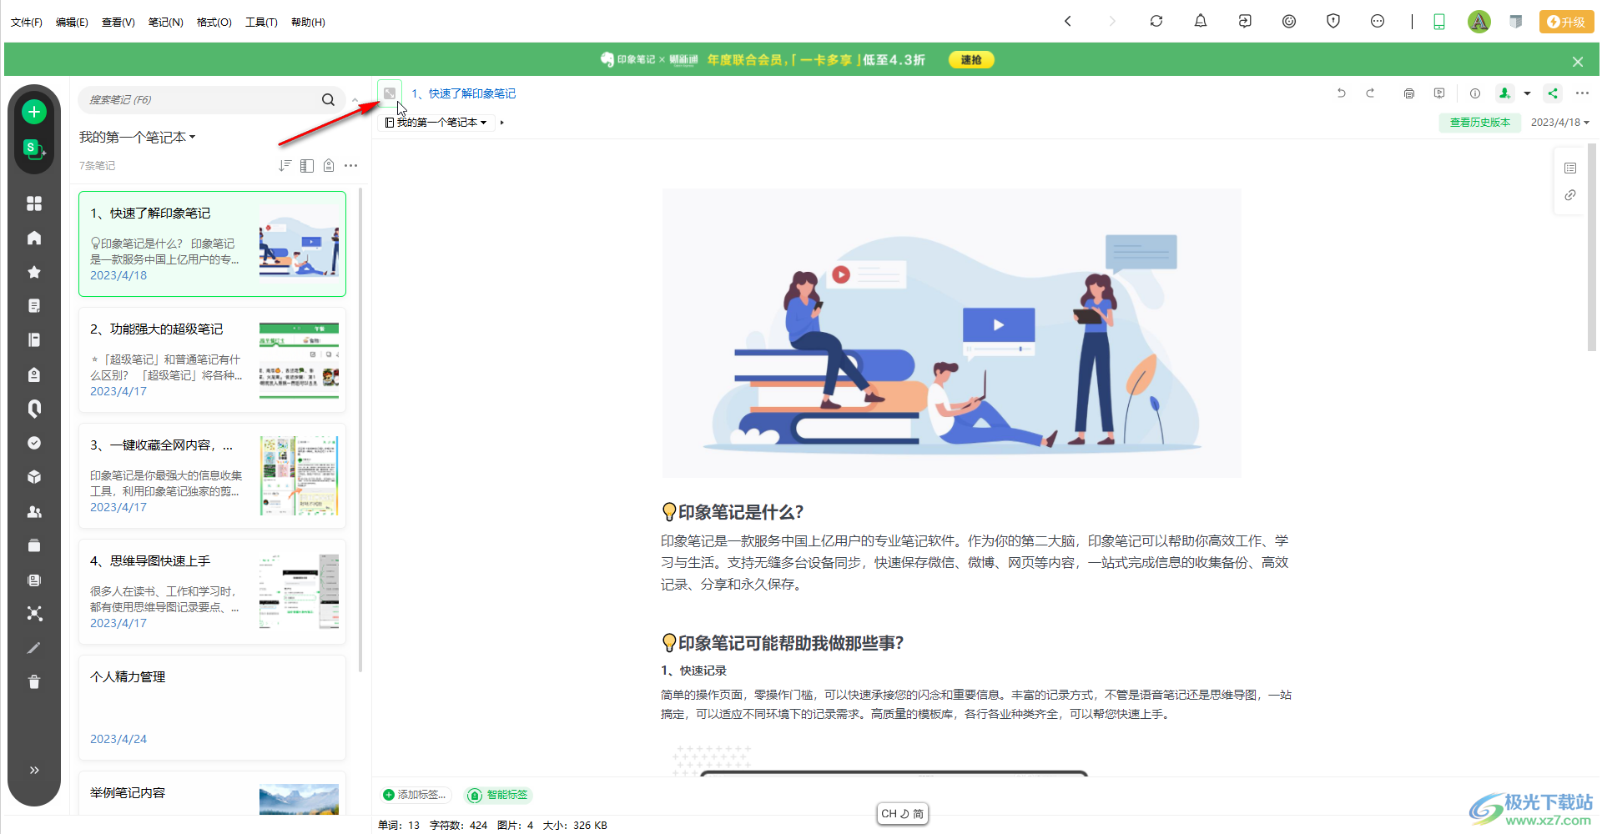Open all notes icon in sidebar
The image size is (1602, 834).
click(x=34, y=306)
